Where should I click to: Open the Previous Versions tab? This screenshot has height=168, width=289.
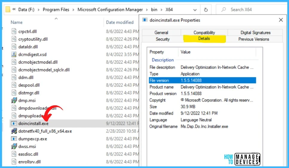click(254, 39)
